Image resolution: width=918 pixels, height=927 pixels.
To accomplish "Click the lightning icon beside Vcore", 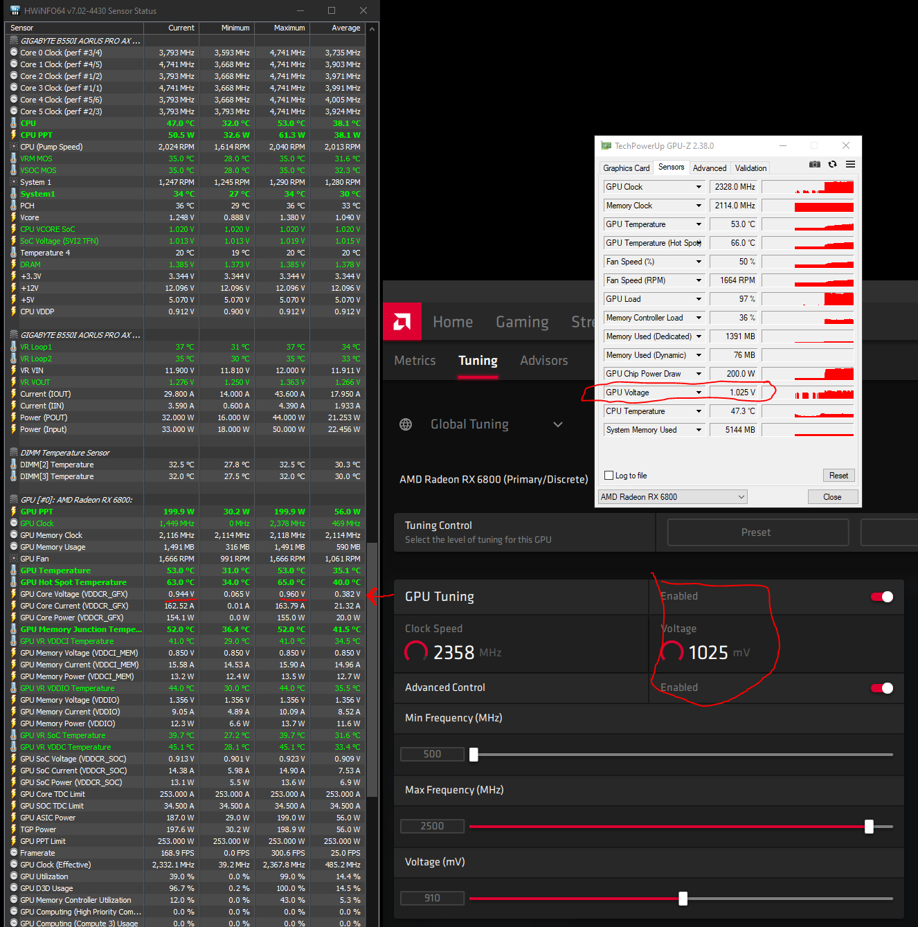I will (x=14, y=217).
